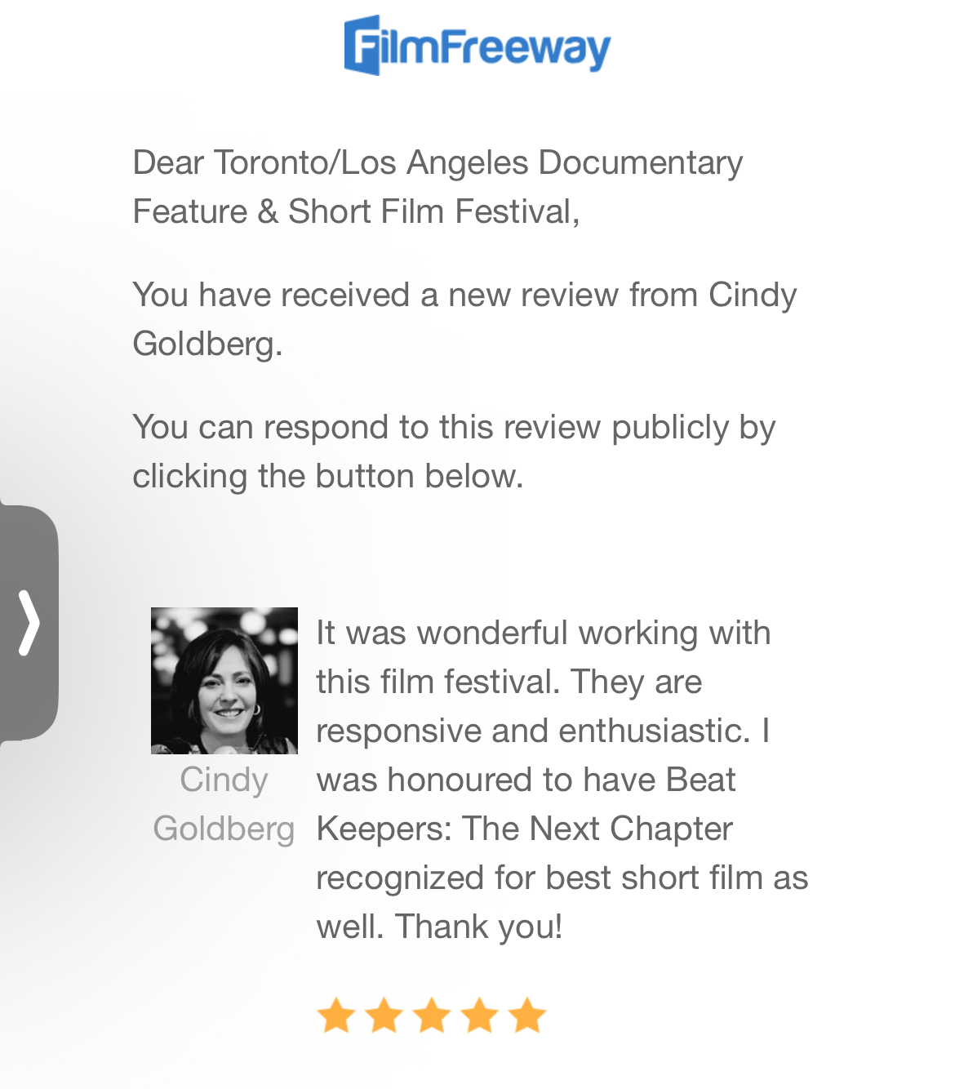Open Cindy Goldberg's profile photo

(x=224, y=680)
